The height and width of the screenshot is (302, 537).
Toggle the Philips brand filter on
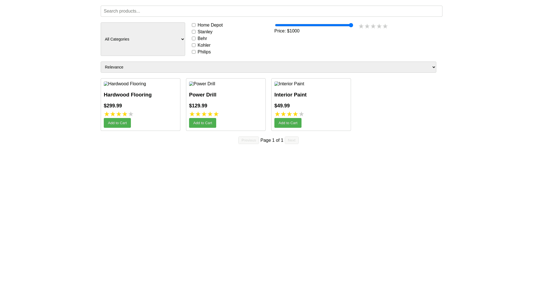point(194,52)
